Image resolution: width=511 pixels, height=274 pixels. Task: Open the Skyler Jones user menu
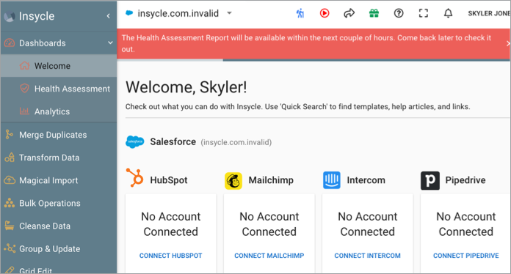click(489, 13)
